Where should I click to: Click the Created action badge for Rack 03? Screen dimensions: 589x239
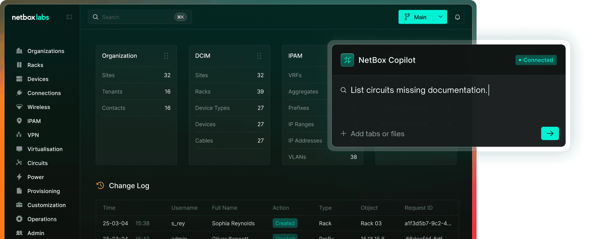[285, 223]
